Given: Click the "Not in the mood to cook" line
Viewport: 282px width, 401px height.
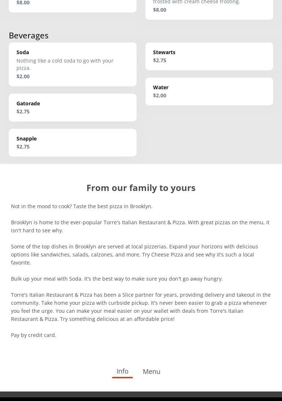Looking at the screenshot, I should point(82,206).
